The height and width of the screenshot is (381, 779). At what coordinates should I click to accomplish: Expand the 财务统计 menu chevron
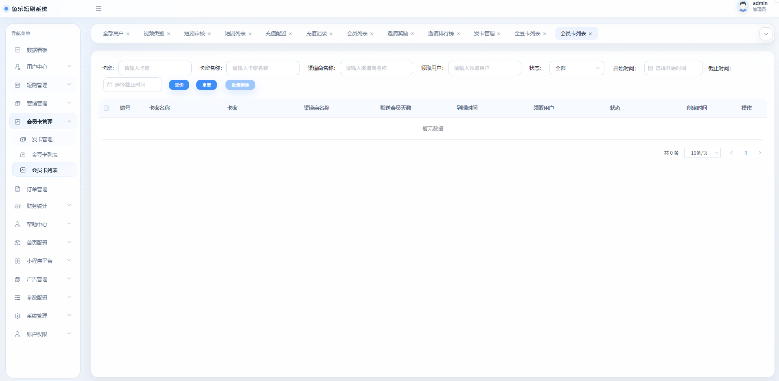pyautogui.click(x=69, y=205)
